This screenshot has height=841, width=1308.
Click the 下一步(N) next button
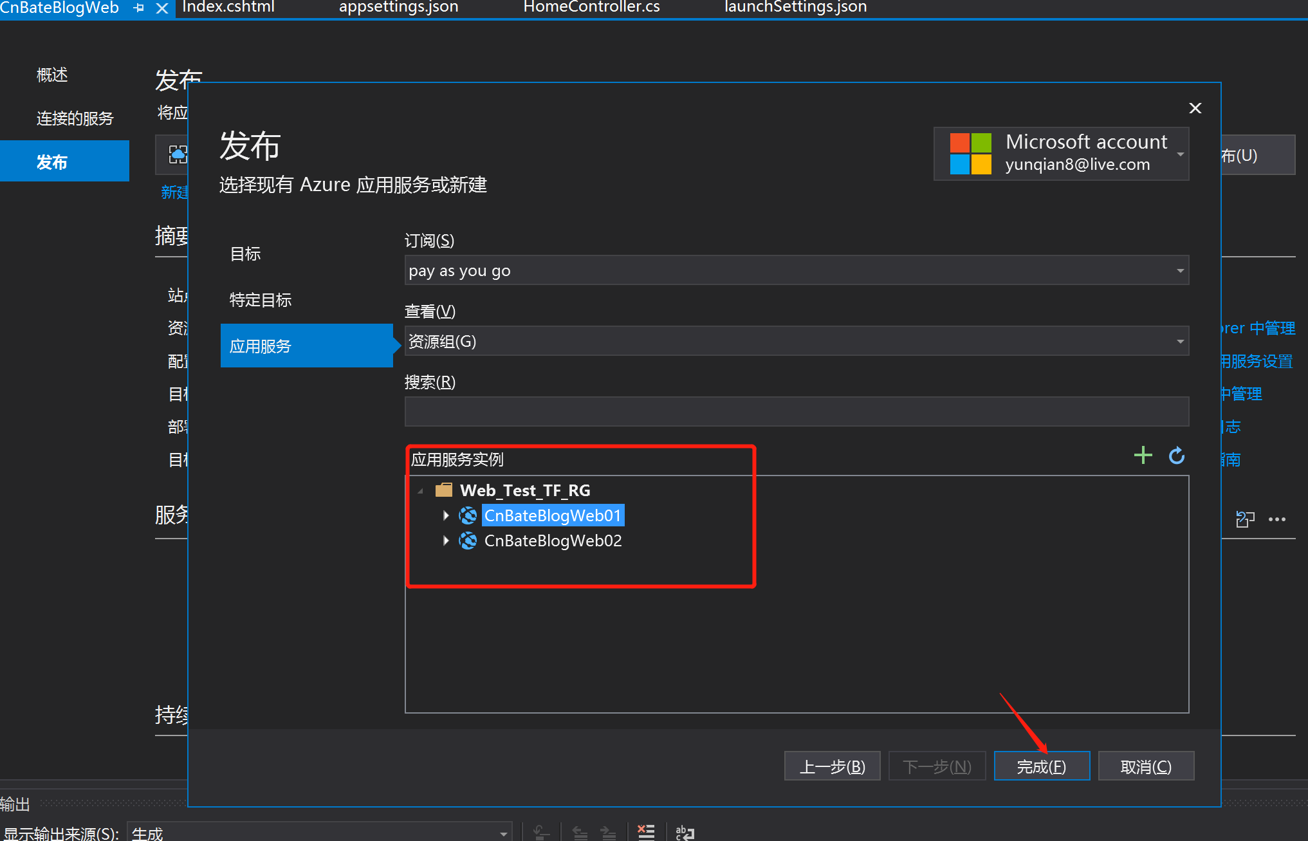tap(937, 766)
